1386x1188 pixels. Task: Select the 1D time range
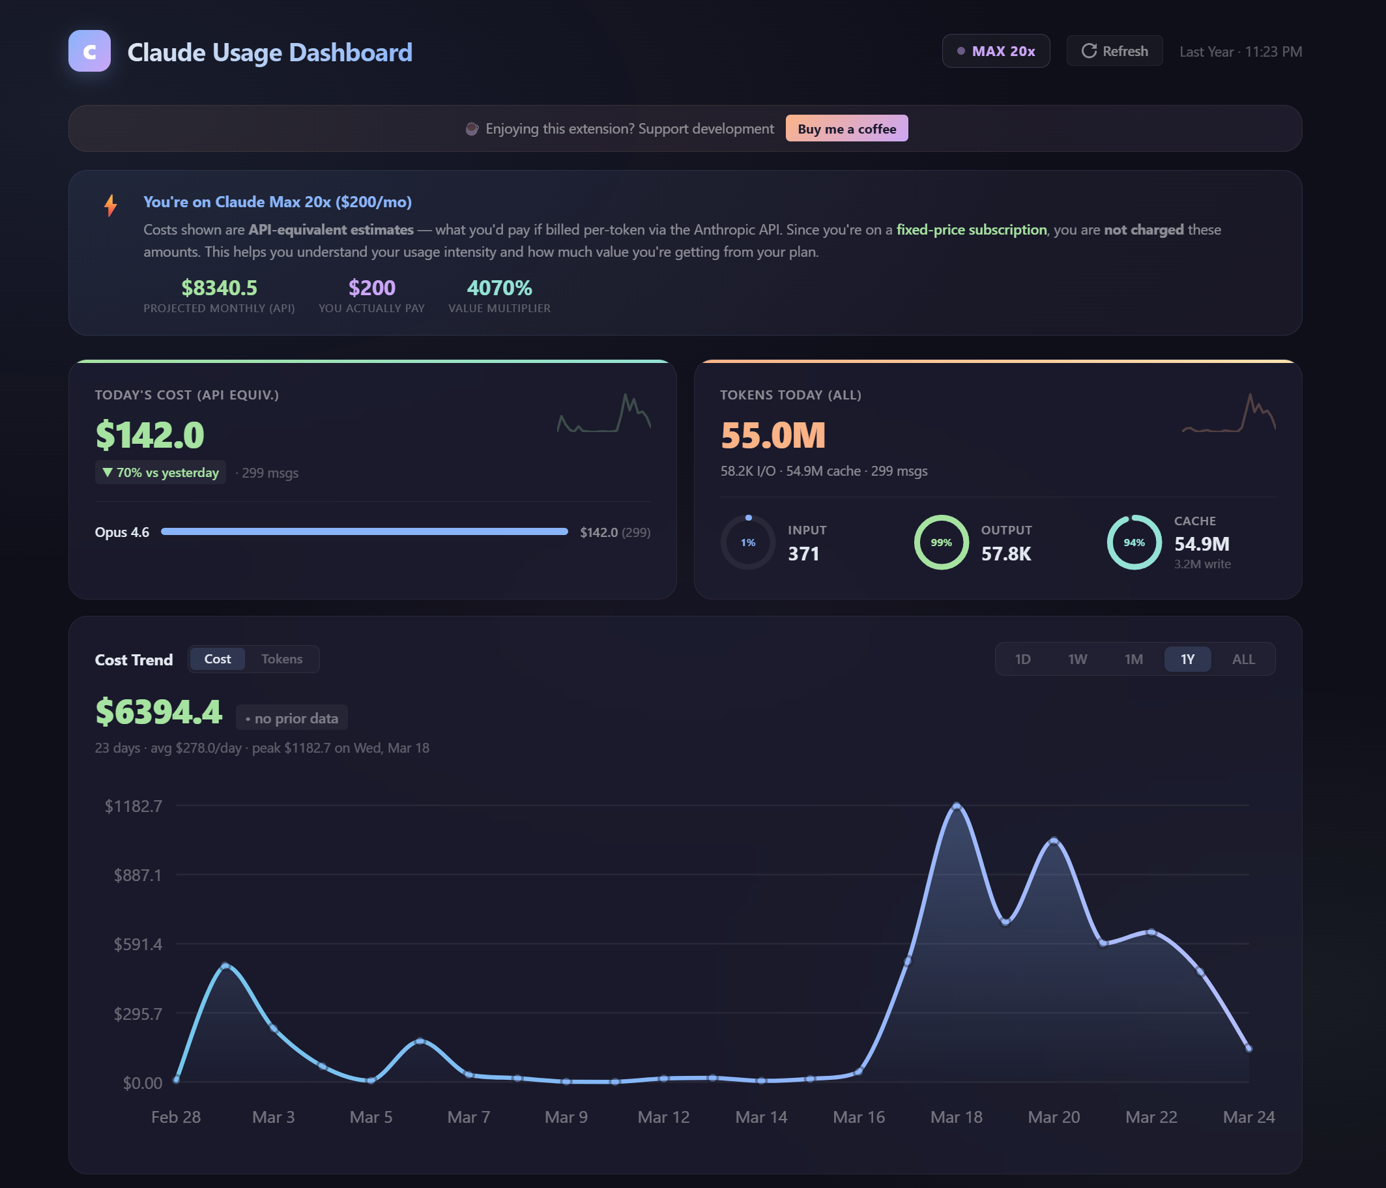coord(1023,659)
